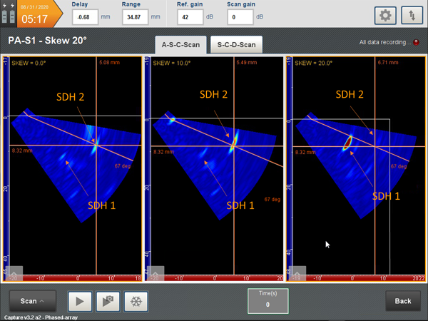
Task: Click the red data recording indicator
Action: [x=416, y=42]
